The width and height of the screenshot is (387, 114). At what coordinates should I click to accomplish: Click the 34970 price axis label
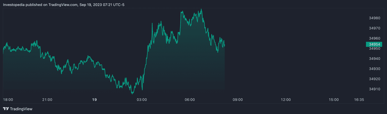point(375,28)
